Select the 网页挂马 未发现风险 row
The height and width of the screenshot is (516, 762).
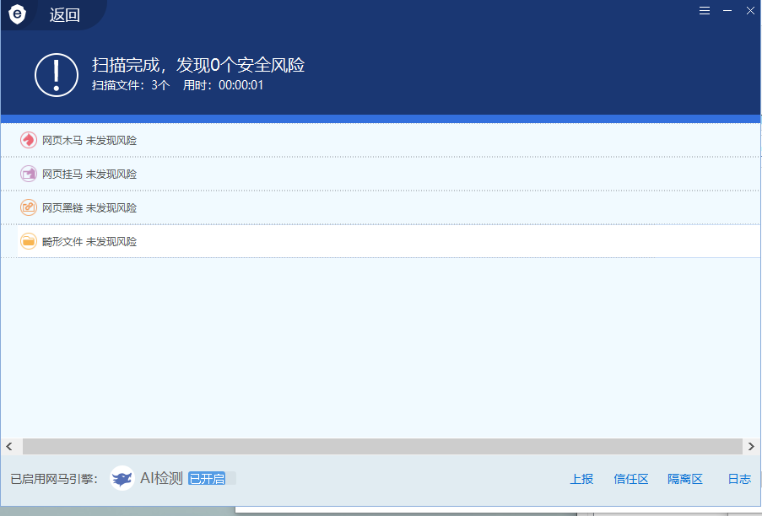(381, 174)
